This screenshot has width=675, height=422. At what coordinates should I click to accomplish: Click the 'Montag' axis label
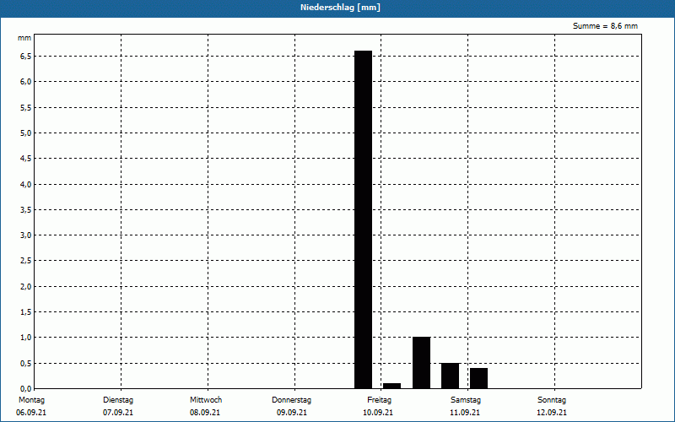pyautogui.click(x=31, y=400)
